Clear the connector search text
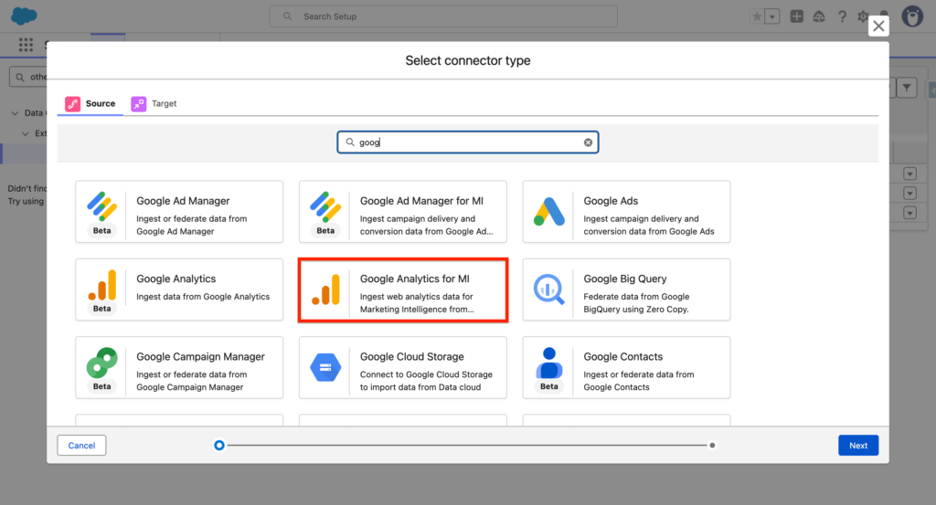This screenshot has width=936, height=505. (588, 142)
